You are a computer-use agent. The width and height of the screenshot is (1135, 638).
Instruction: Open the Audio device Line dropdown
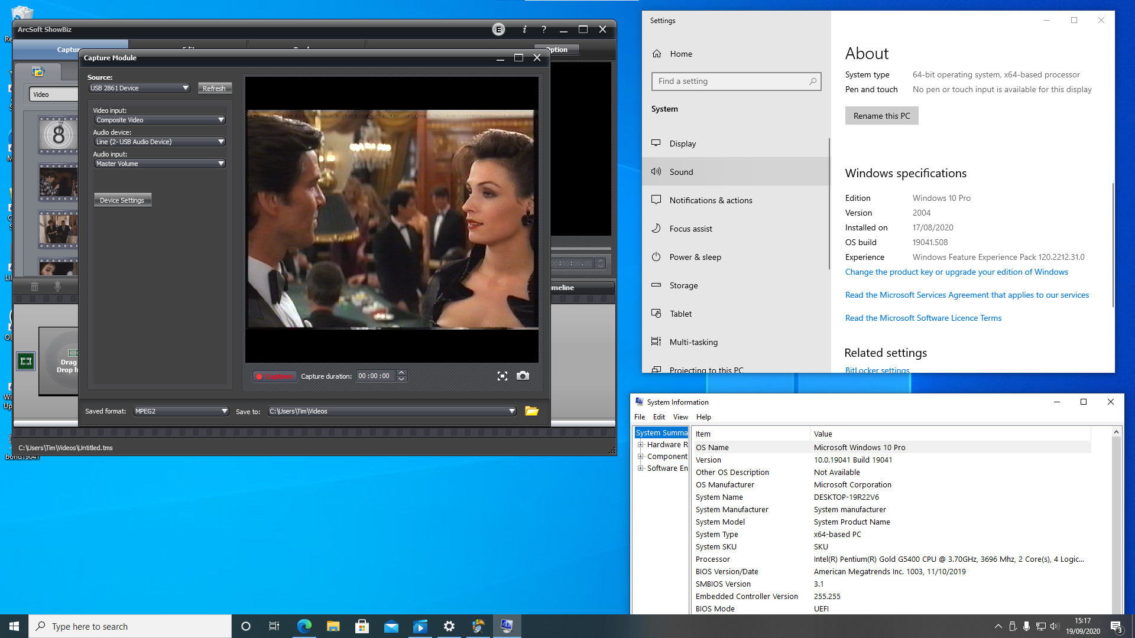tap(160, 142)
